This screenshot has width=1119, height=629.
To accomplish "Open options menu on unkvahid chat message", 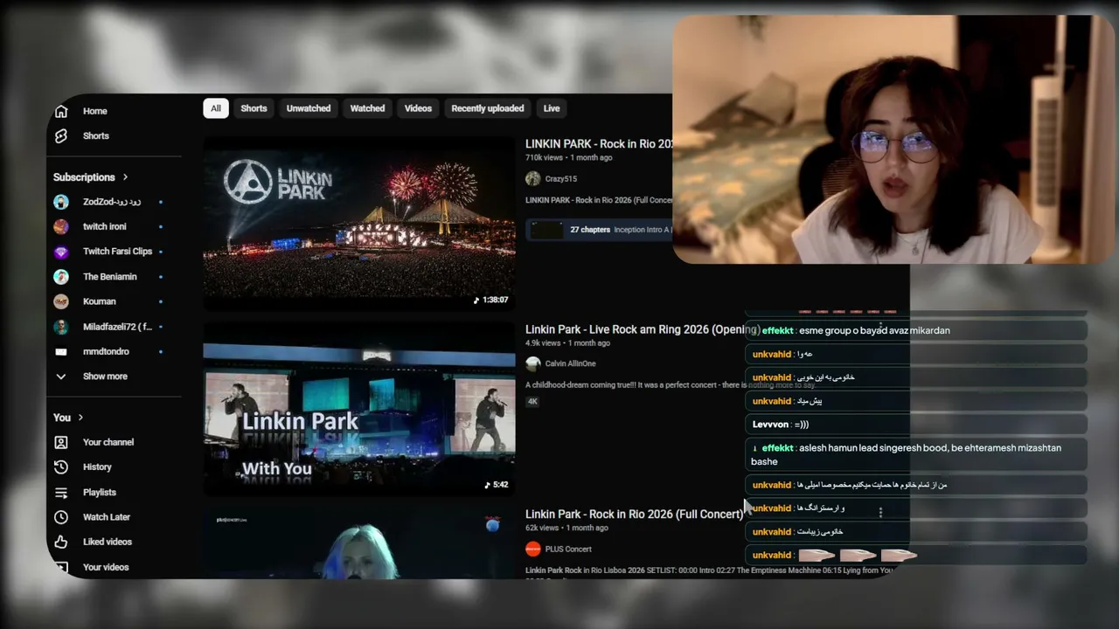I will click(880, 512).
